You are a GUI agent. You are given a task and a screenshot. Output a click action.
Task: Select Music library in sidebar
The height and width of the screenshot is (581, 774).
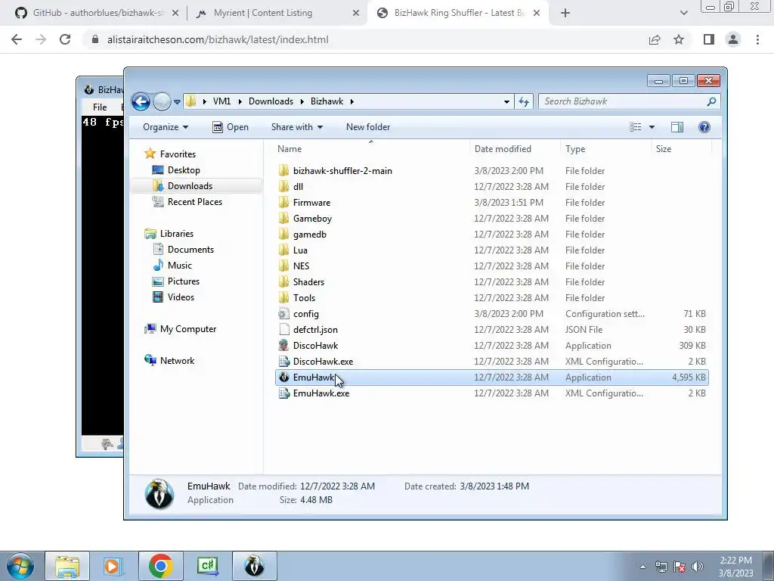point(180,266)
